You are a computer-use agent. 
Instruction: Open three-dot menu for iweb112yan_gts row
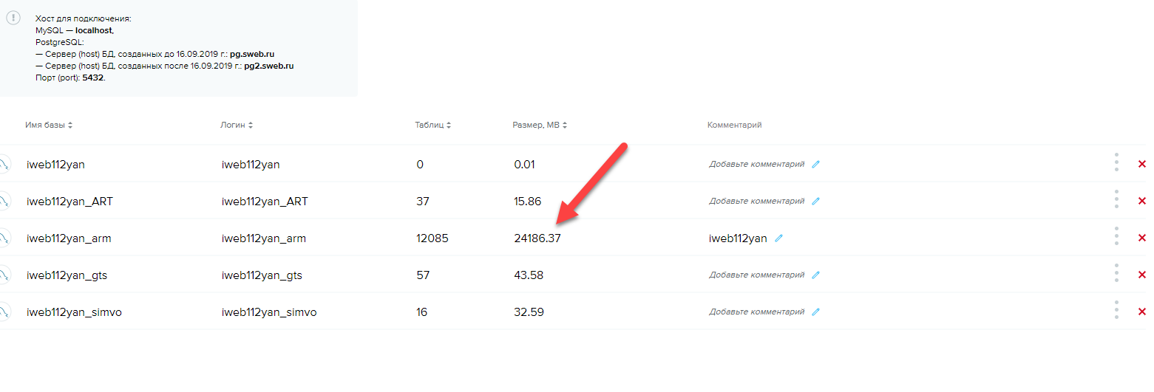[x=1116, y=273]
